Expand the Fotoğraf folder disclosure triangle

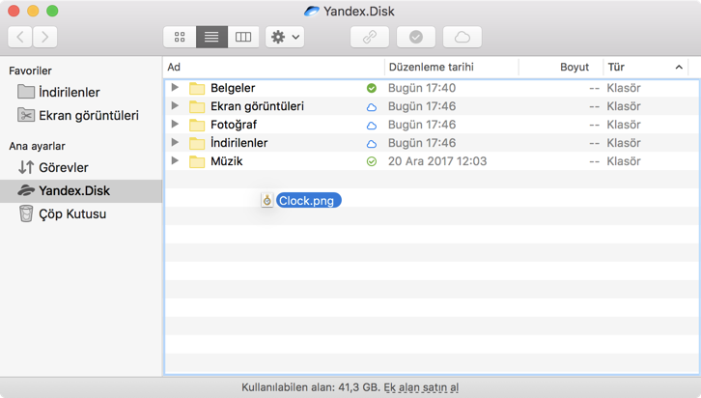175,125
